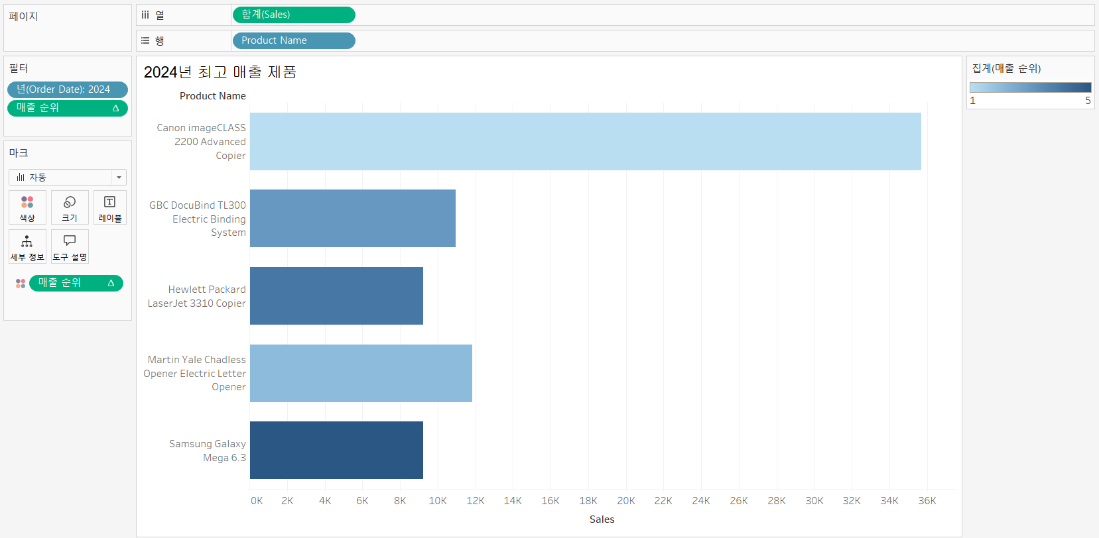This screenshot has width=1099, height=538.
Task: Click the 집계(매출 순위) legend title
Action: (x=1006, y=68)
